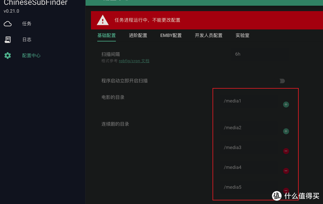Delete /media4 using its minus control
The height and width of the screenshot is (204, 323).
[x=286, y=171]
